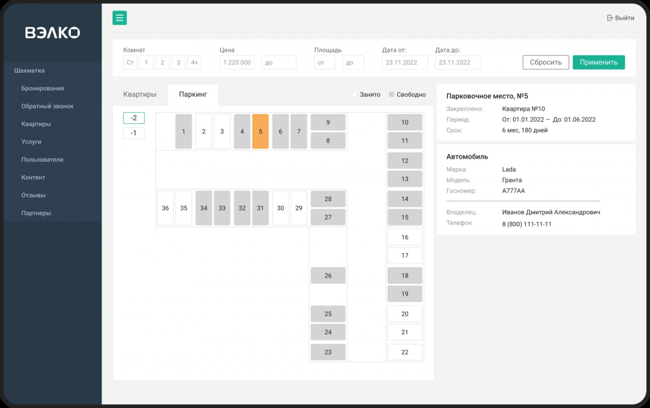Select parking spot 15
Screen dimensions: 650x408
(405, 217)
